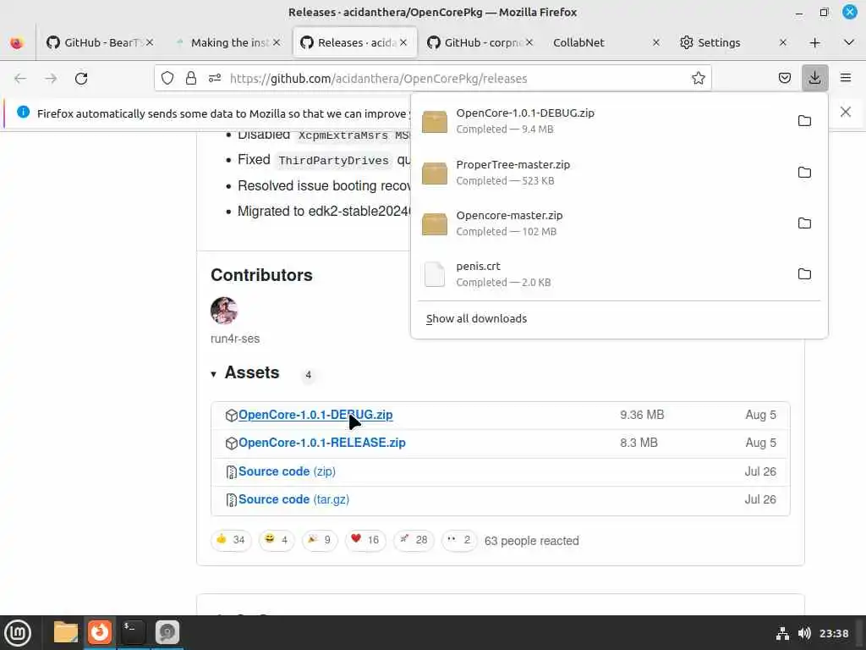Dismiss the Firefox data notification bar
This screenshot has height=650, width=866.
point(845,112)
